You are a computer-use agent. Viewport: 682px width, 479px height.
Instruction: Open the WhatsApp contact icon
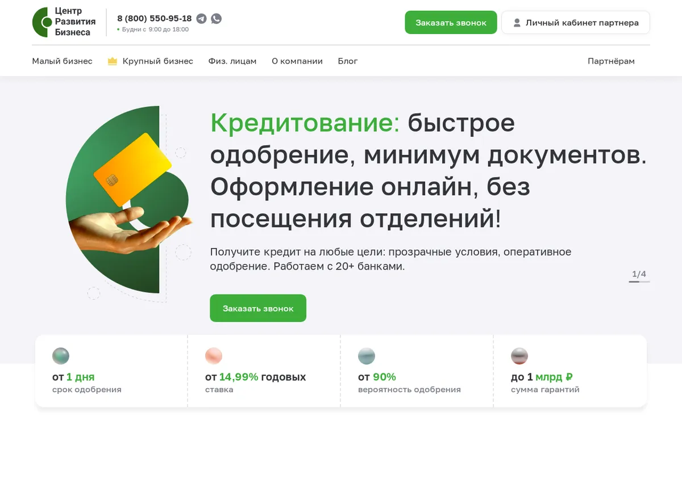point(217,18)
